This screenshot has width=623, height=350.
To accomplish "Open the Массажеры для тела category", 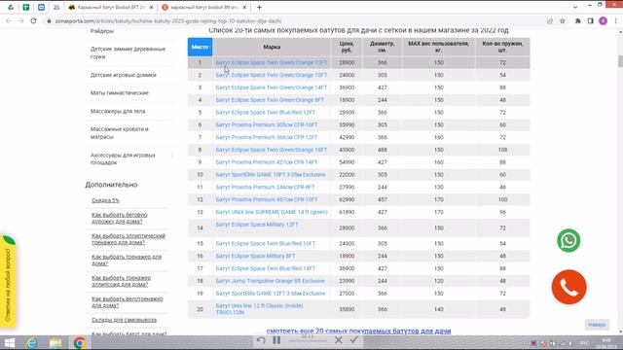I will click(x=118, y=111).
